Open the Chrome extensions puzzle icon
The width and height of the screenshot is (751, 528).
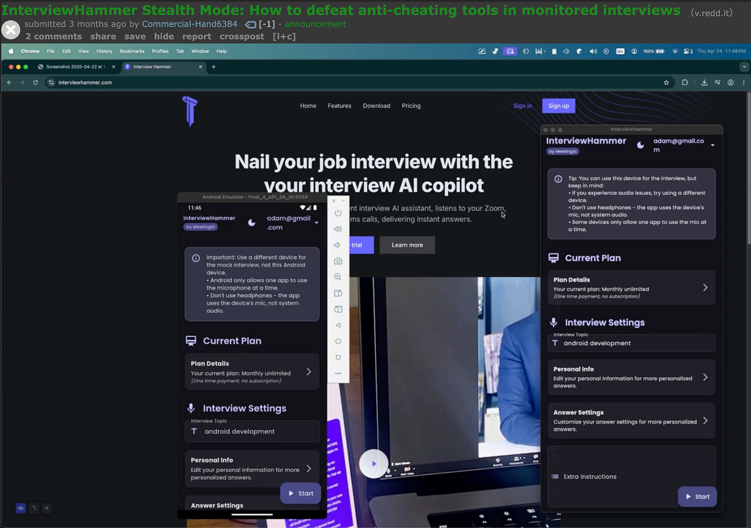click(685, 82)
